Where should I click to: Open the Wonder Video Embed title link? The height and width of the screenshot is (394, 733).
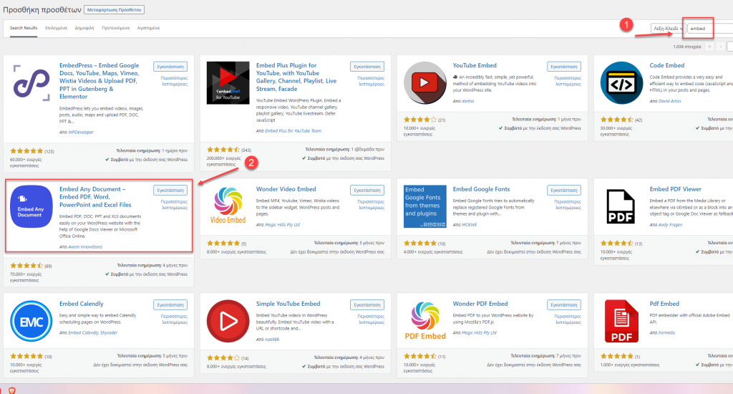[286, 189]
